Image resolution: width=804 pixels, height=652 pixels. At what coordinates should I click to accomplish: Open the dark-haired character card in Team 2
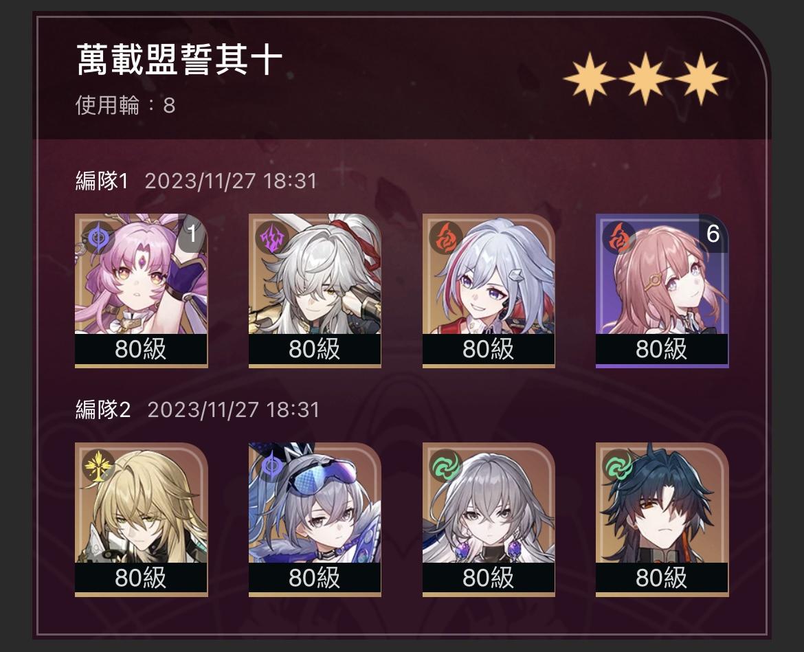click(662, 519)
